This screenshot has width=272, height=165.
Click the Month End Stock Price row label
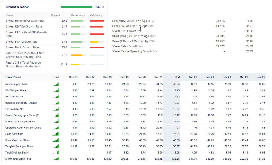(x=18, y=159)
